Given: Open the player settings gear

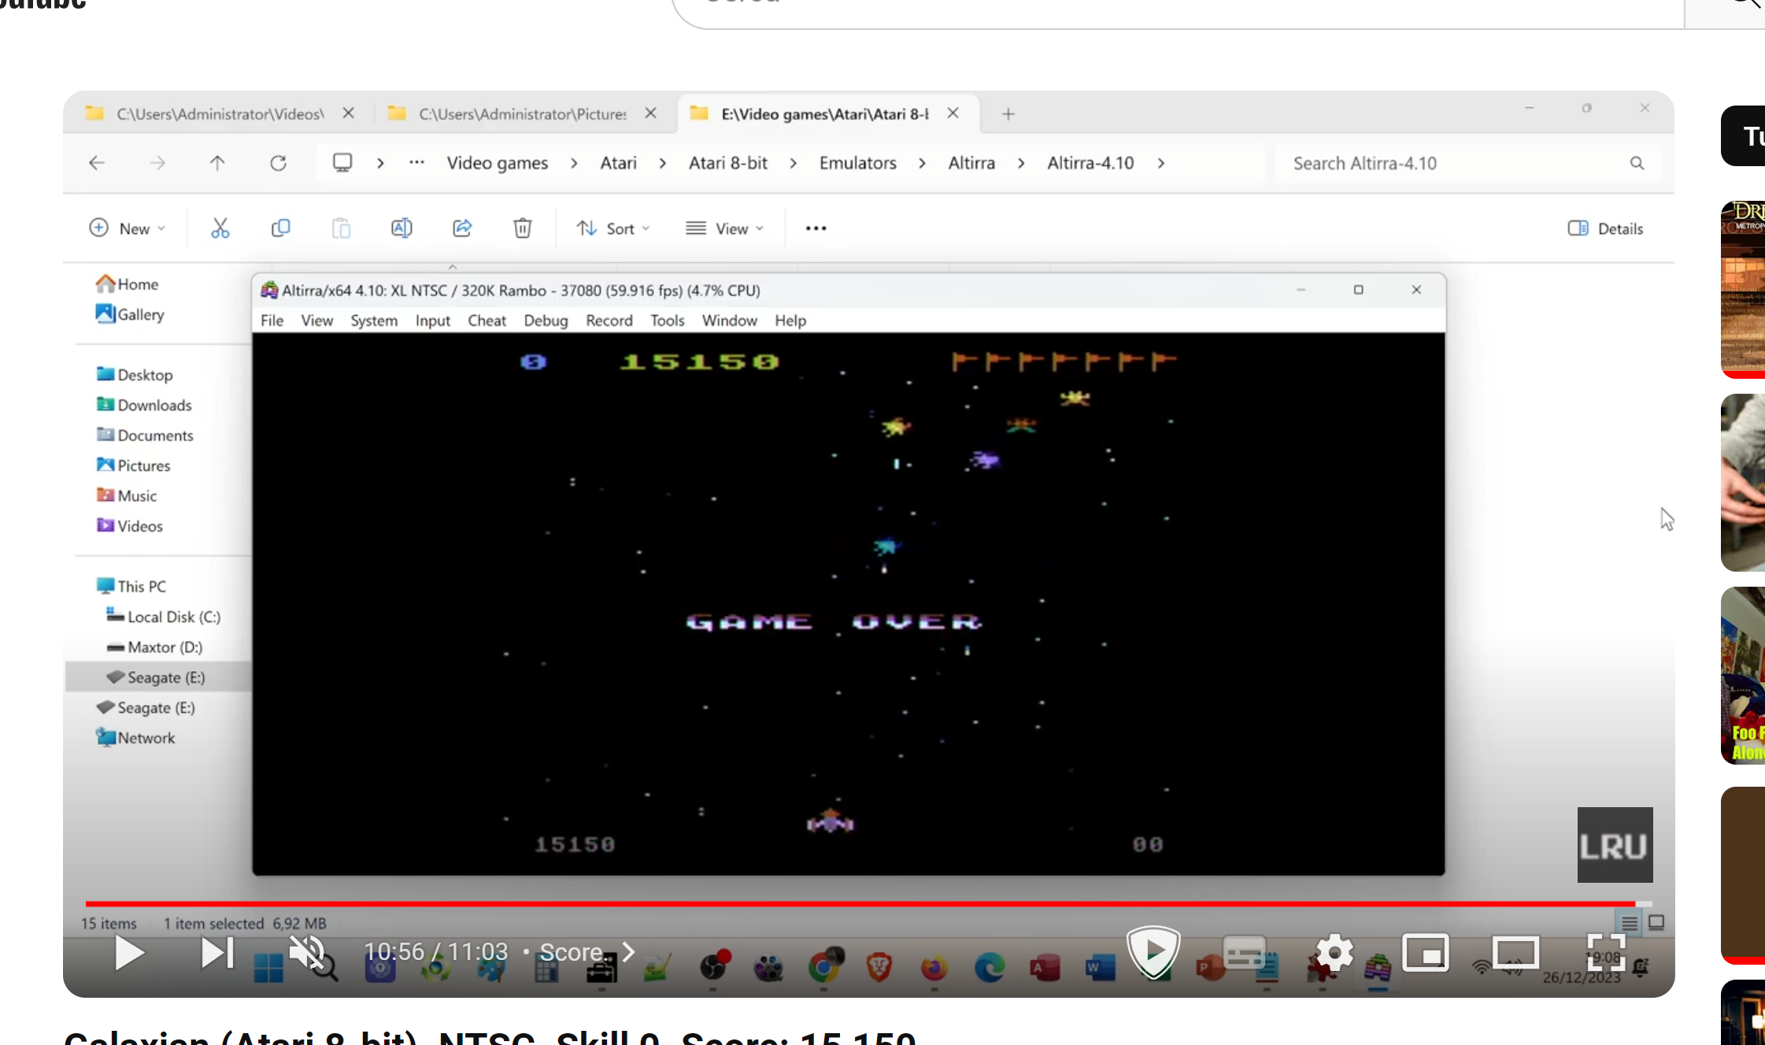Looking at the screenshot, I should 1334,953.
